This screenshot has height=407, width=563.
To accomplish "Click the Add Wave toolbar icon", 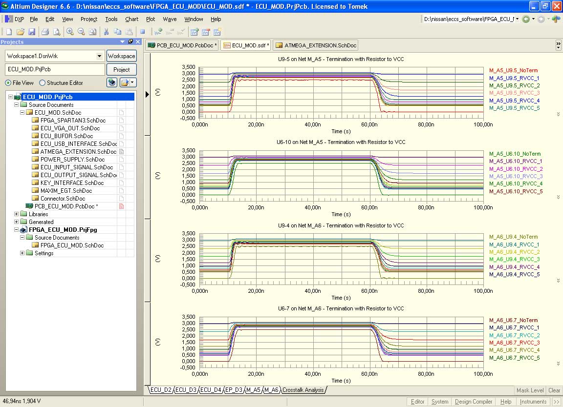I will pos(158,32).
